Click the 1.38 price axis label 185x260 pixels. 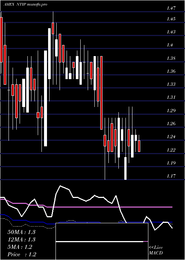171,58
